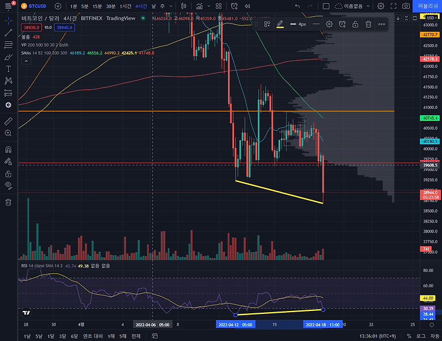Open the Fibonacci and Gann tools
Screen dimensions: 442x341
coord(8,45)
